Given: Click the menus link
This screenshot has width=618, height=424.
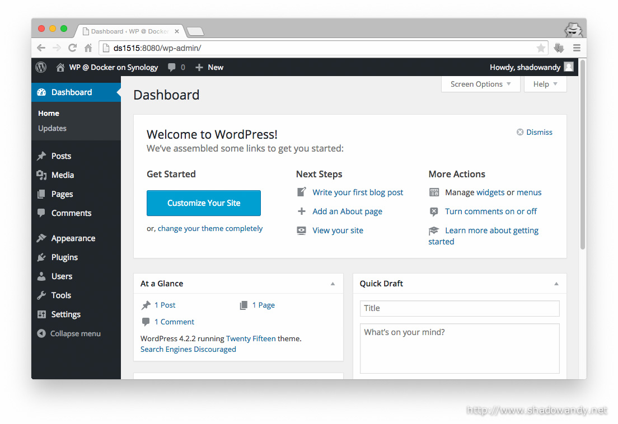Looking at the screenshot, I should 529,192.
